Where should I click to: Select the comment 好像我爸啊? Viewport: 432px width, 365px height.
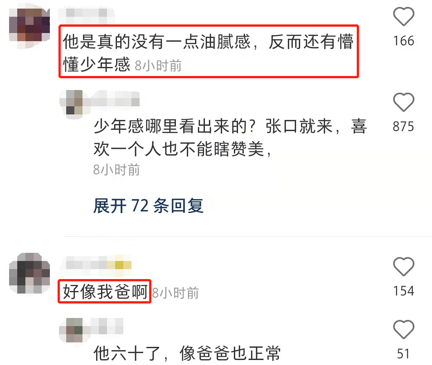(105, 292)
